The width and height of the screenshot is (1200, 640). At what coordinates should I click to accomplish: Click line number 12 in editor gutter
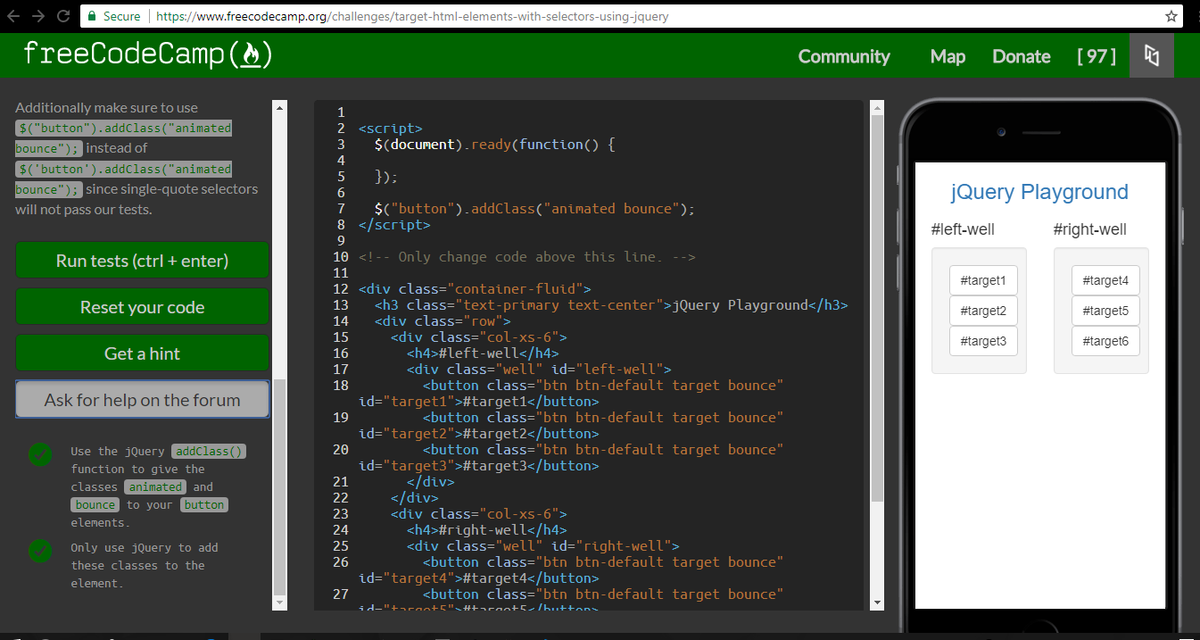[x=340, y=289]
